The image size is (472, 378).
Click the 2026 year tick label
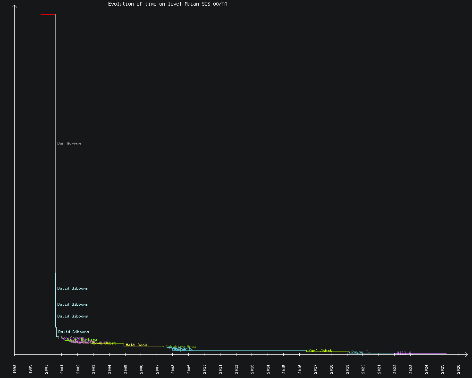point(458,369)
